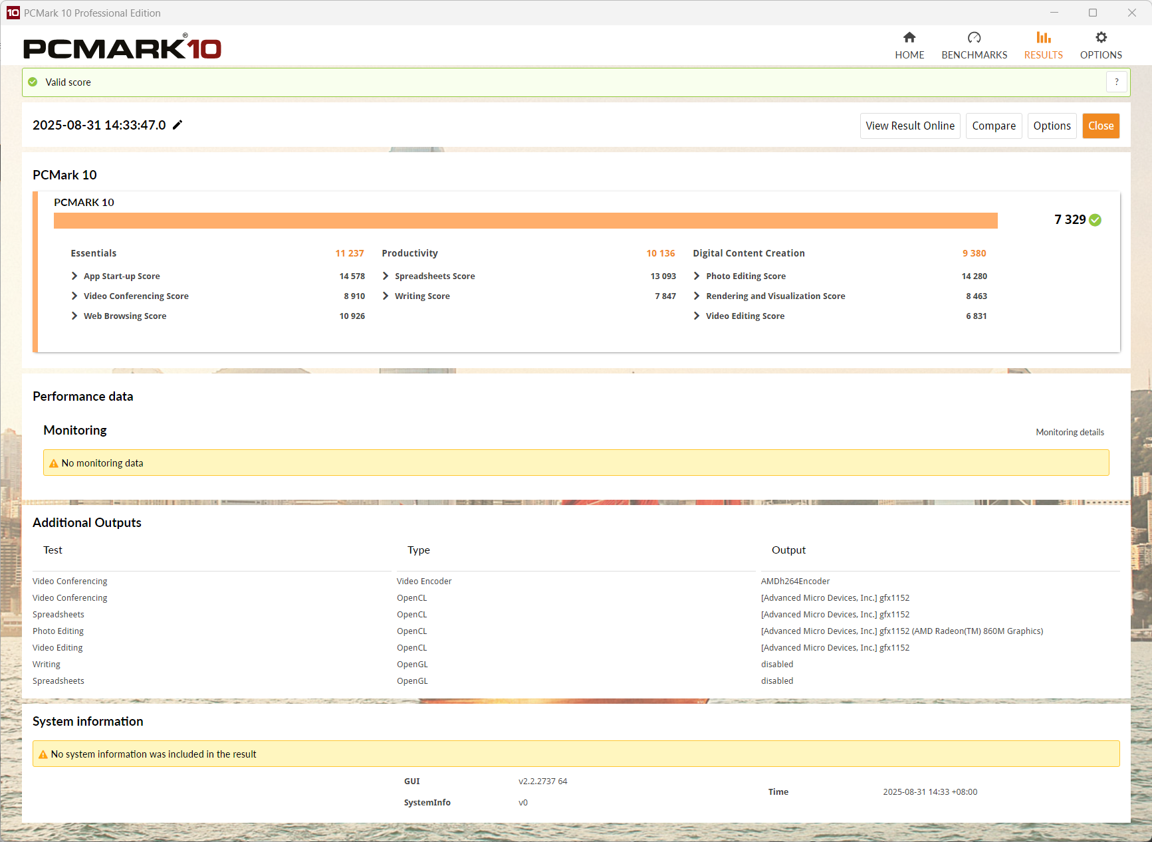Click the Additional Outputs heading
1152x842 pixels.
[87, 522]
